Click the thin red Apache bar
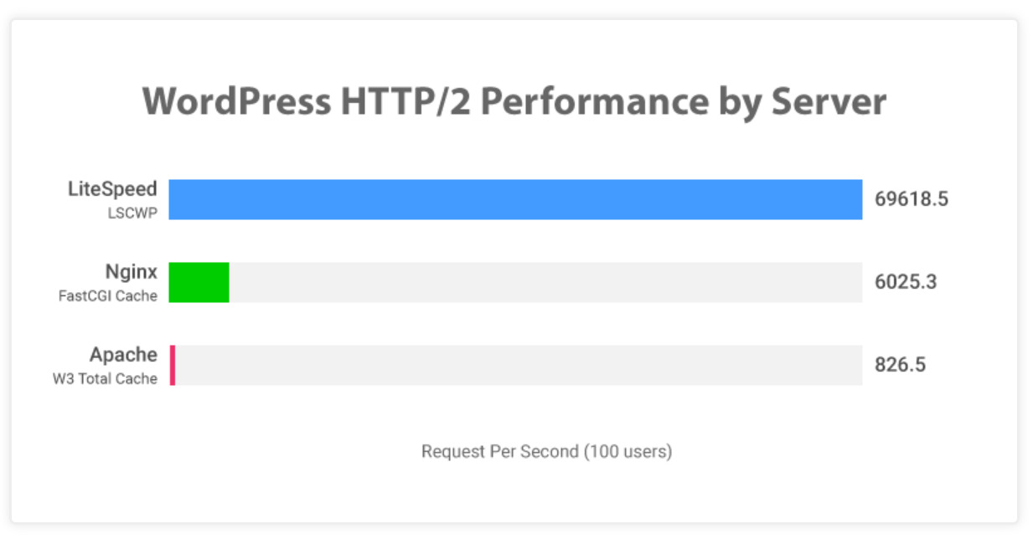The height and width of the screenshot is (539, 1033). (x=173, y=365)
